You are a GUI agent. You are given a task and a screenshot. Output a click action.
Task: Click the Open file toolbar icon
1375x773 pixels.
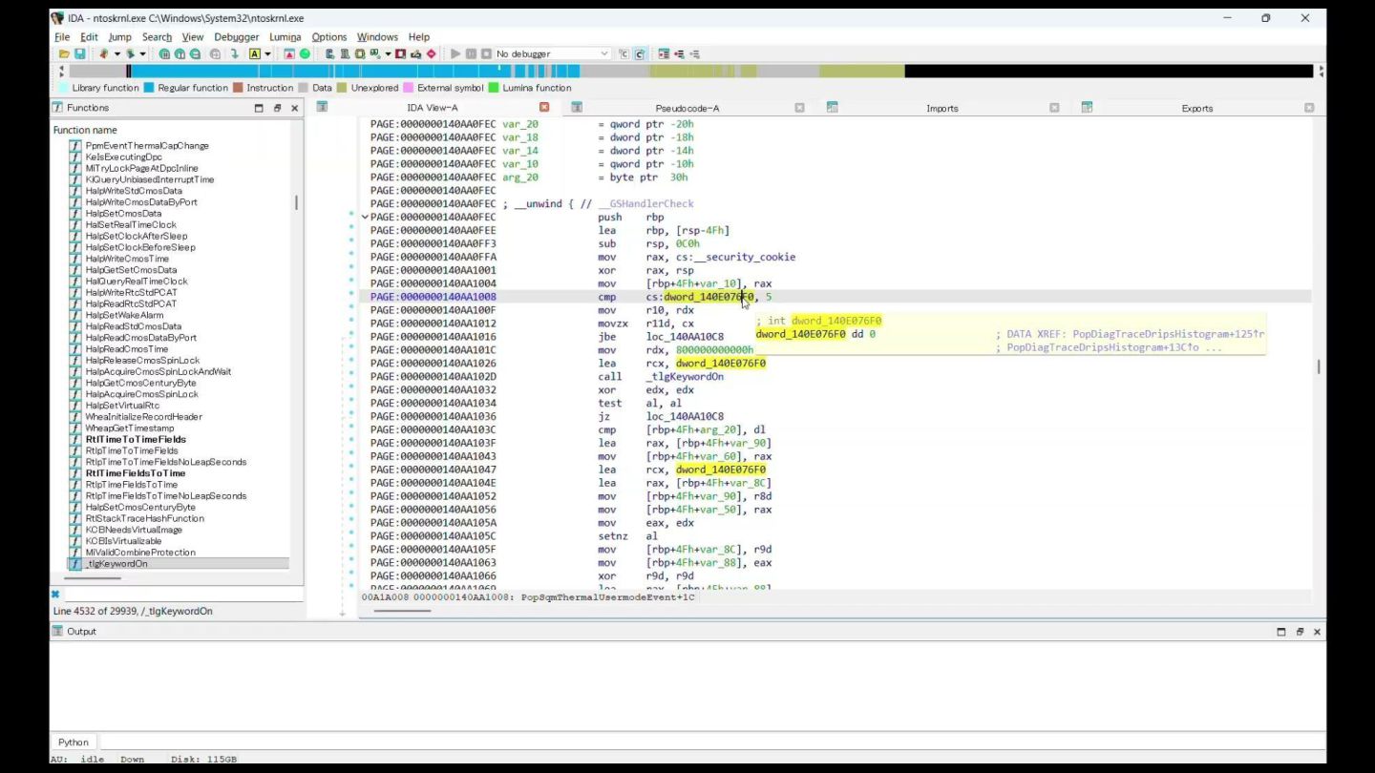click(64, 54)
